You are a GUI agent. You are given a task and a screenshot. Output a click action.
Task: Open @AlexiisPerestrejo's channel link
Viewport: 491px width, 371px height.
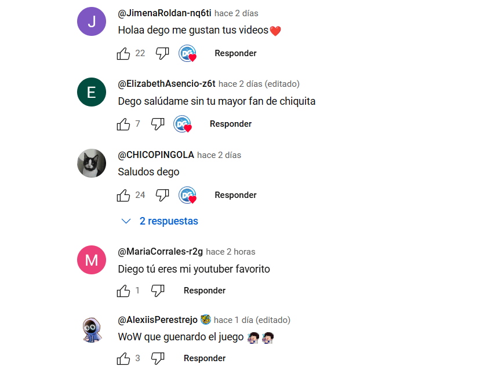coord(158,319)
